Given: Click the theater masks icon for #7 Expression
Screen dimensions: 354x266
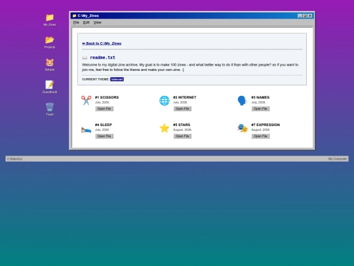Looking at the screenshot, I should (x=243, y=128).
